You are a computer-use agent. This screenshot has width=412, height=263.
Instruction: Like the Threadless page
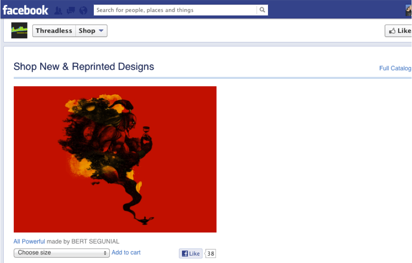[x=399, y=31]
